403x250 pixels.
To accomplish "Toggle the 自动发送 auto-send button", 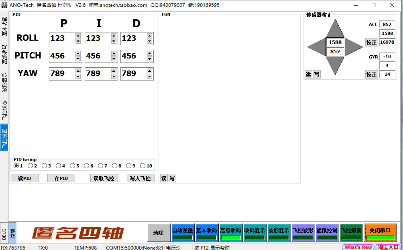I will 183,233.
